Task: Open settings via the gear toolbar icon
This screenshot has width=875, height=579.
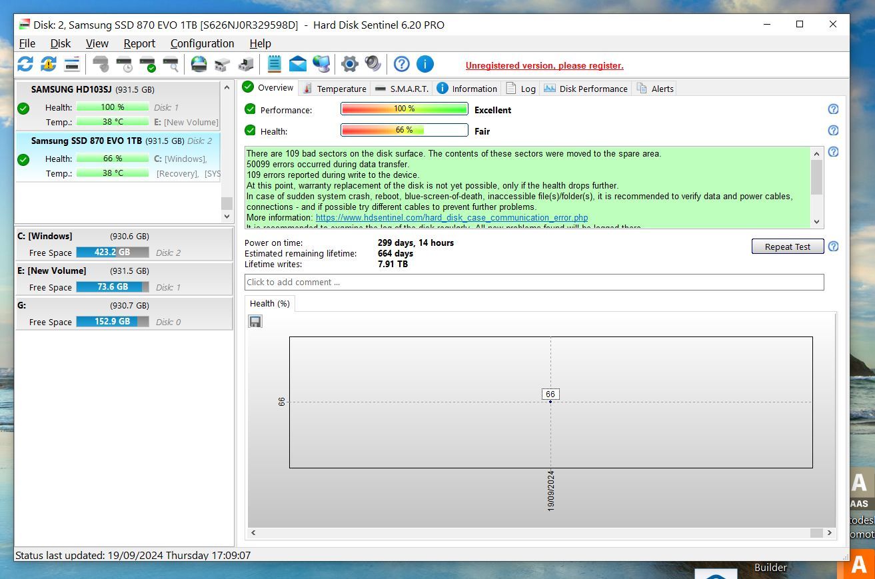Action: click(x=350, y=64)
